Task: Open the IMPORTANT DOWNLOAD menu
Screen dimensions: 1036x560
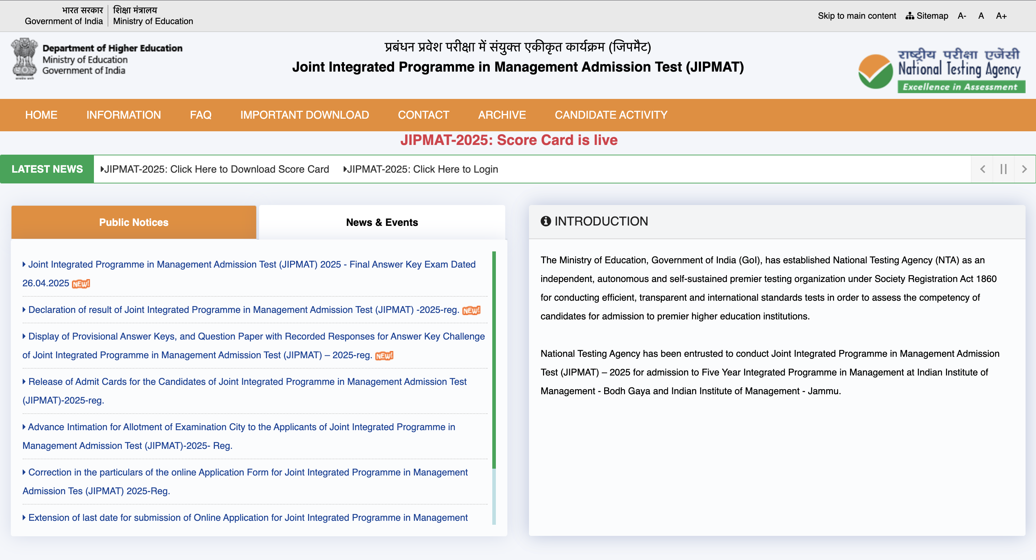Action: (x=304, y=115)
